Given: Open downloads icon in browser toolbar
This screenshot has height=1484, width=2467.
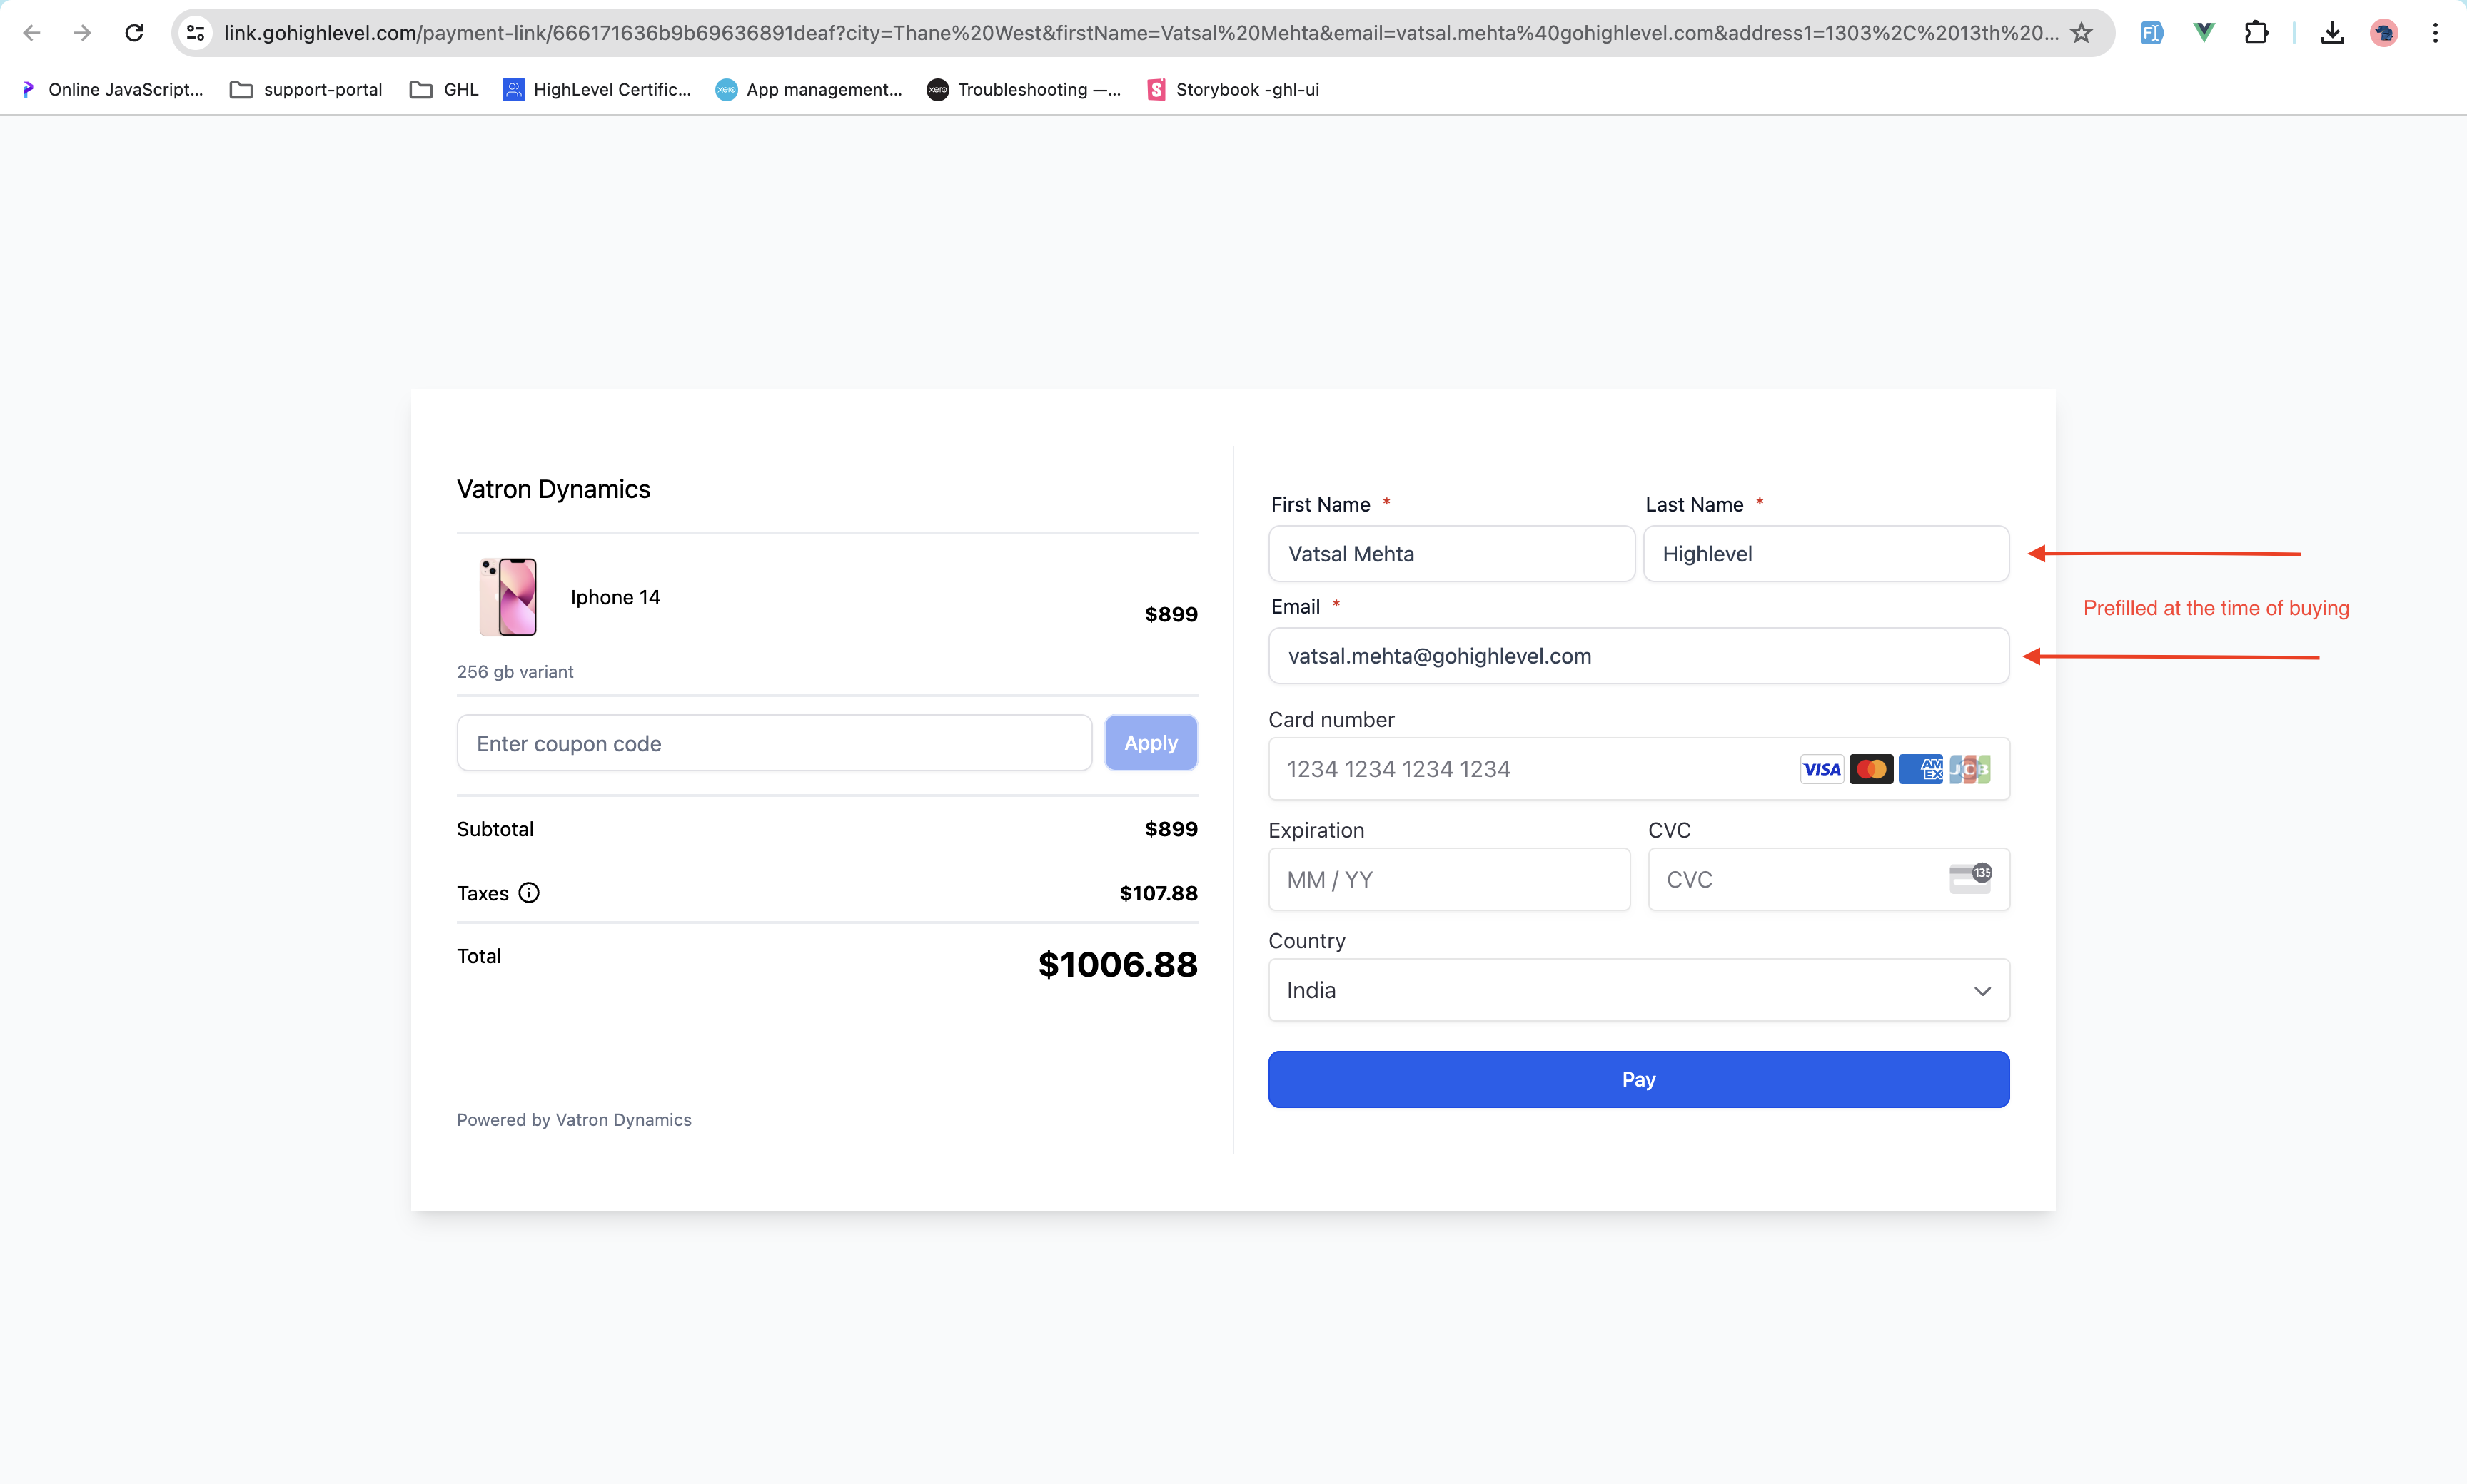Looking at the screenshot, I should pyautogui.click(x=2332, y=33).
